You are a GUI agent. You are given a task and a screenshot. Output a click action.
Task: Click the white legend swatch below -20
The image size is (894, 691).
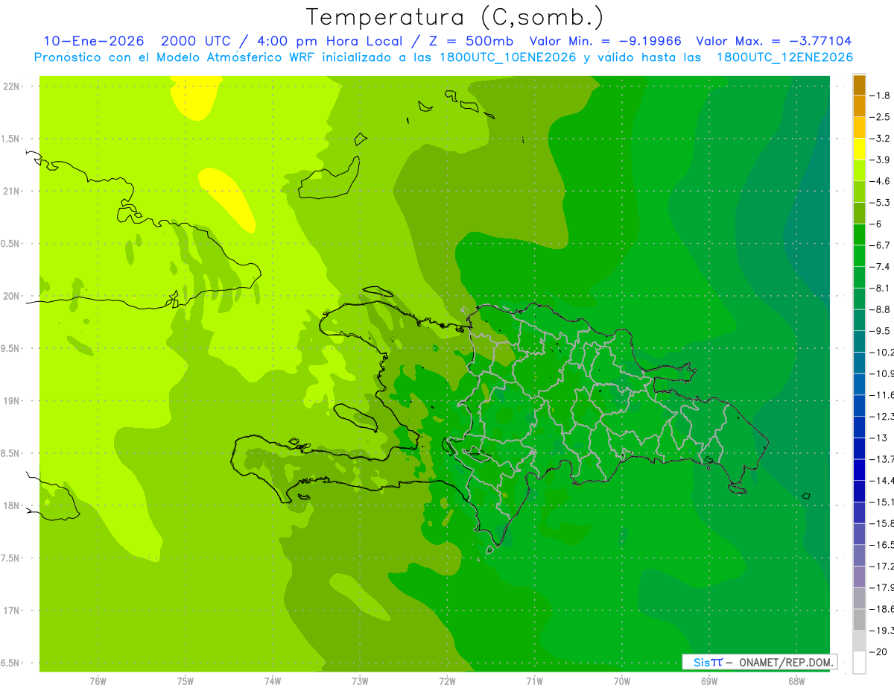(x=859, y=662)
